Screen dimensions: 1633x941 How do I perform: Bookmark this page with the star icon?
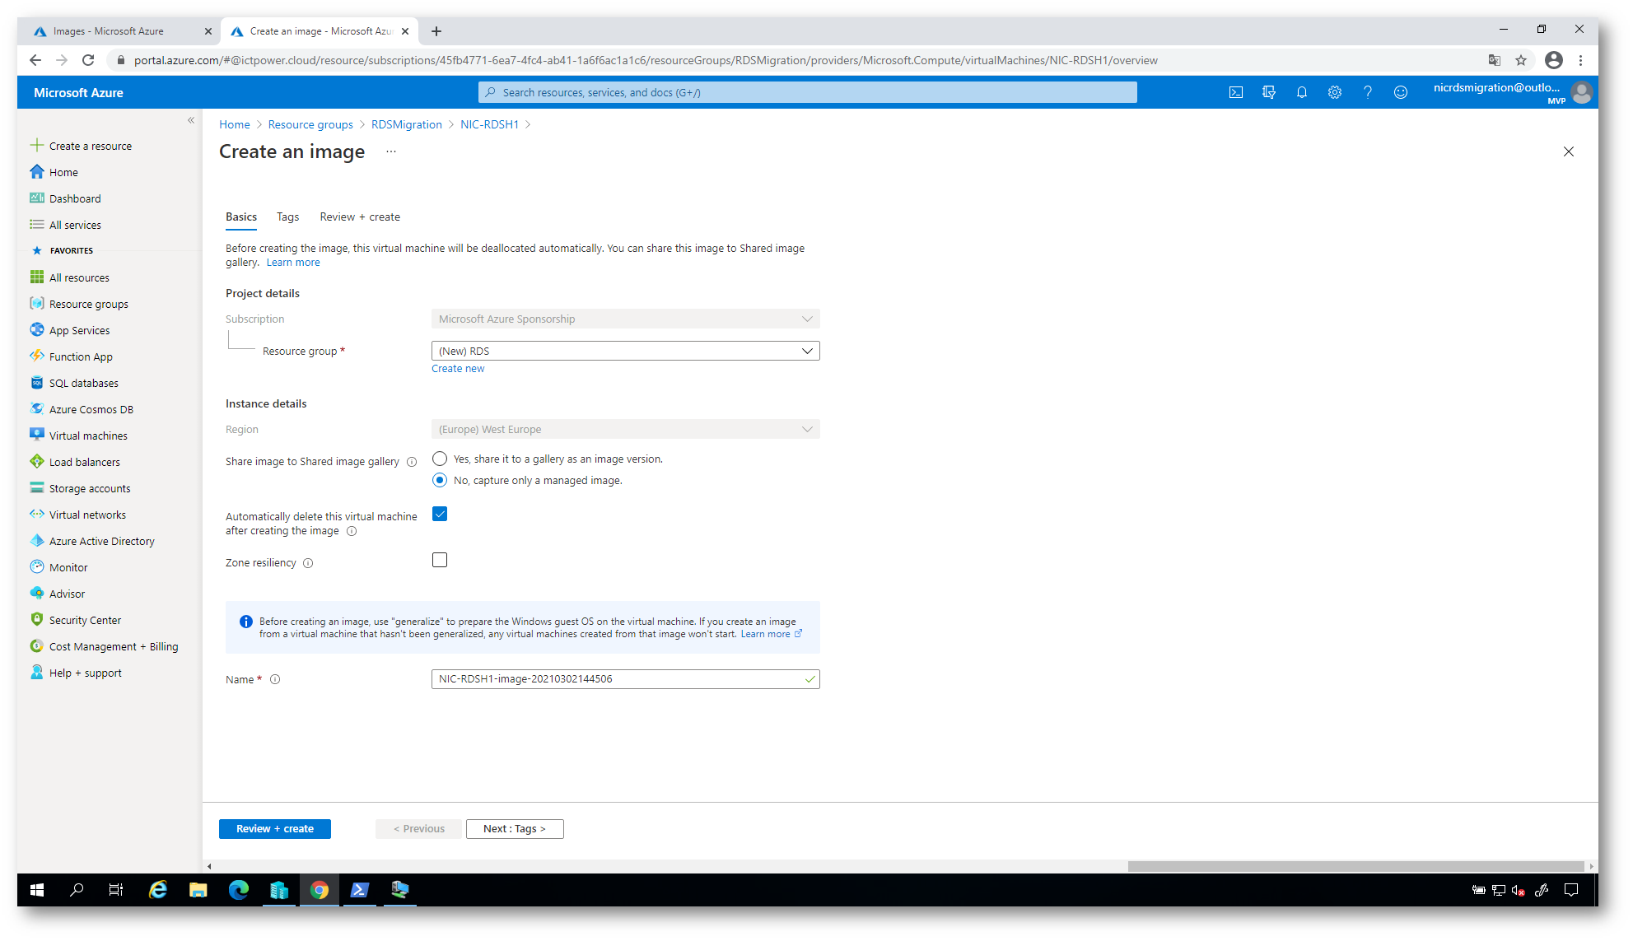pyautogui.click(x=1520, y=60)
